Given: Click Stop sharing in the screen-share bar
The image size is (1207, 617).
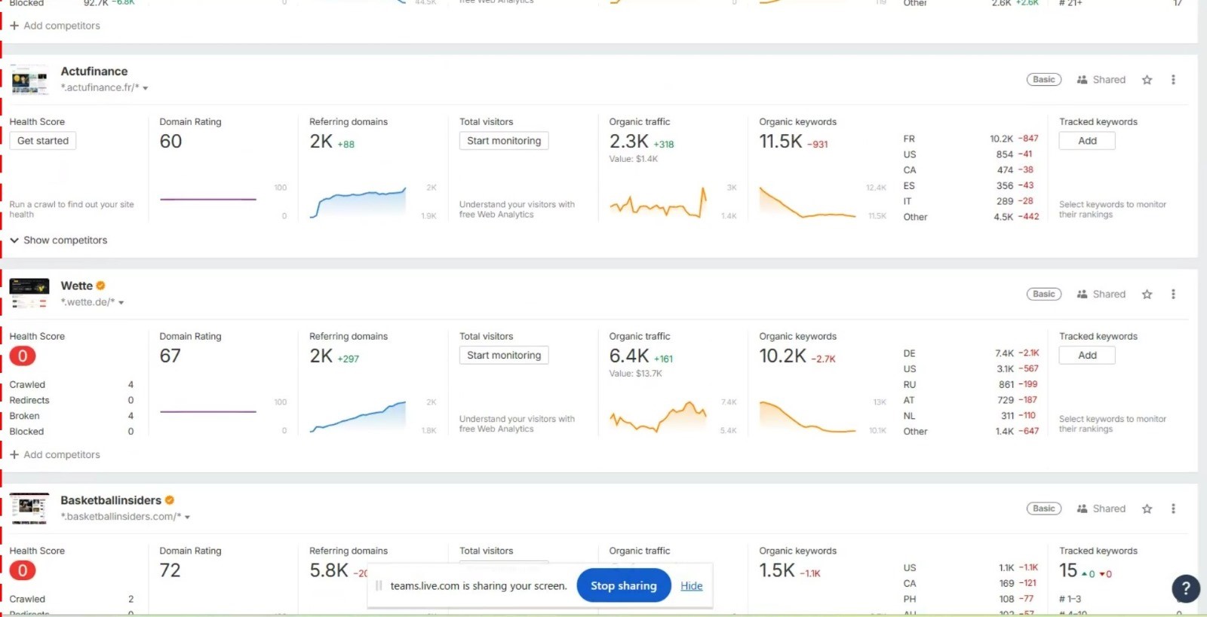Looking at the screenshot, I should tap(624, 586).
